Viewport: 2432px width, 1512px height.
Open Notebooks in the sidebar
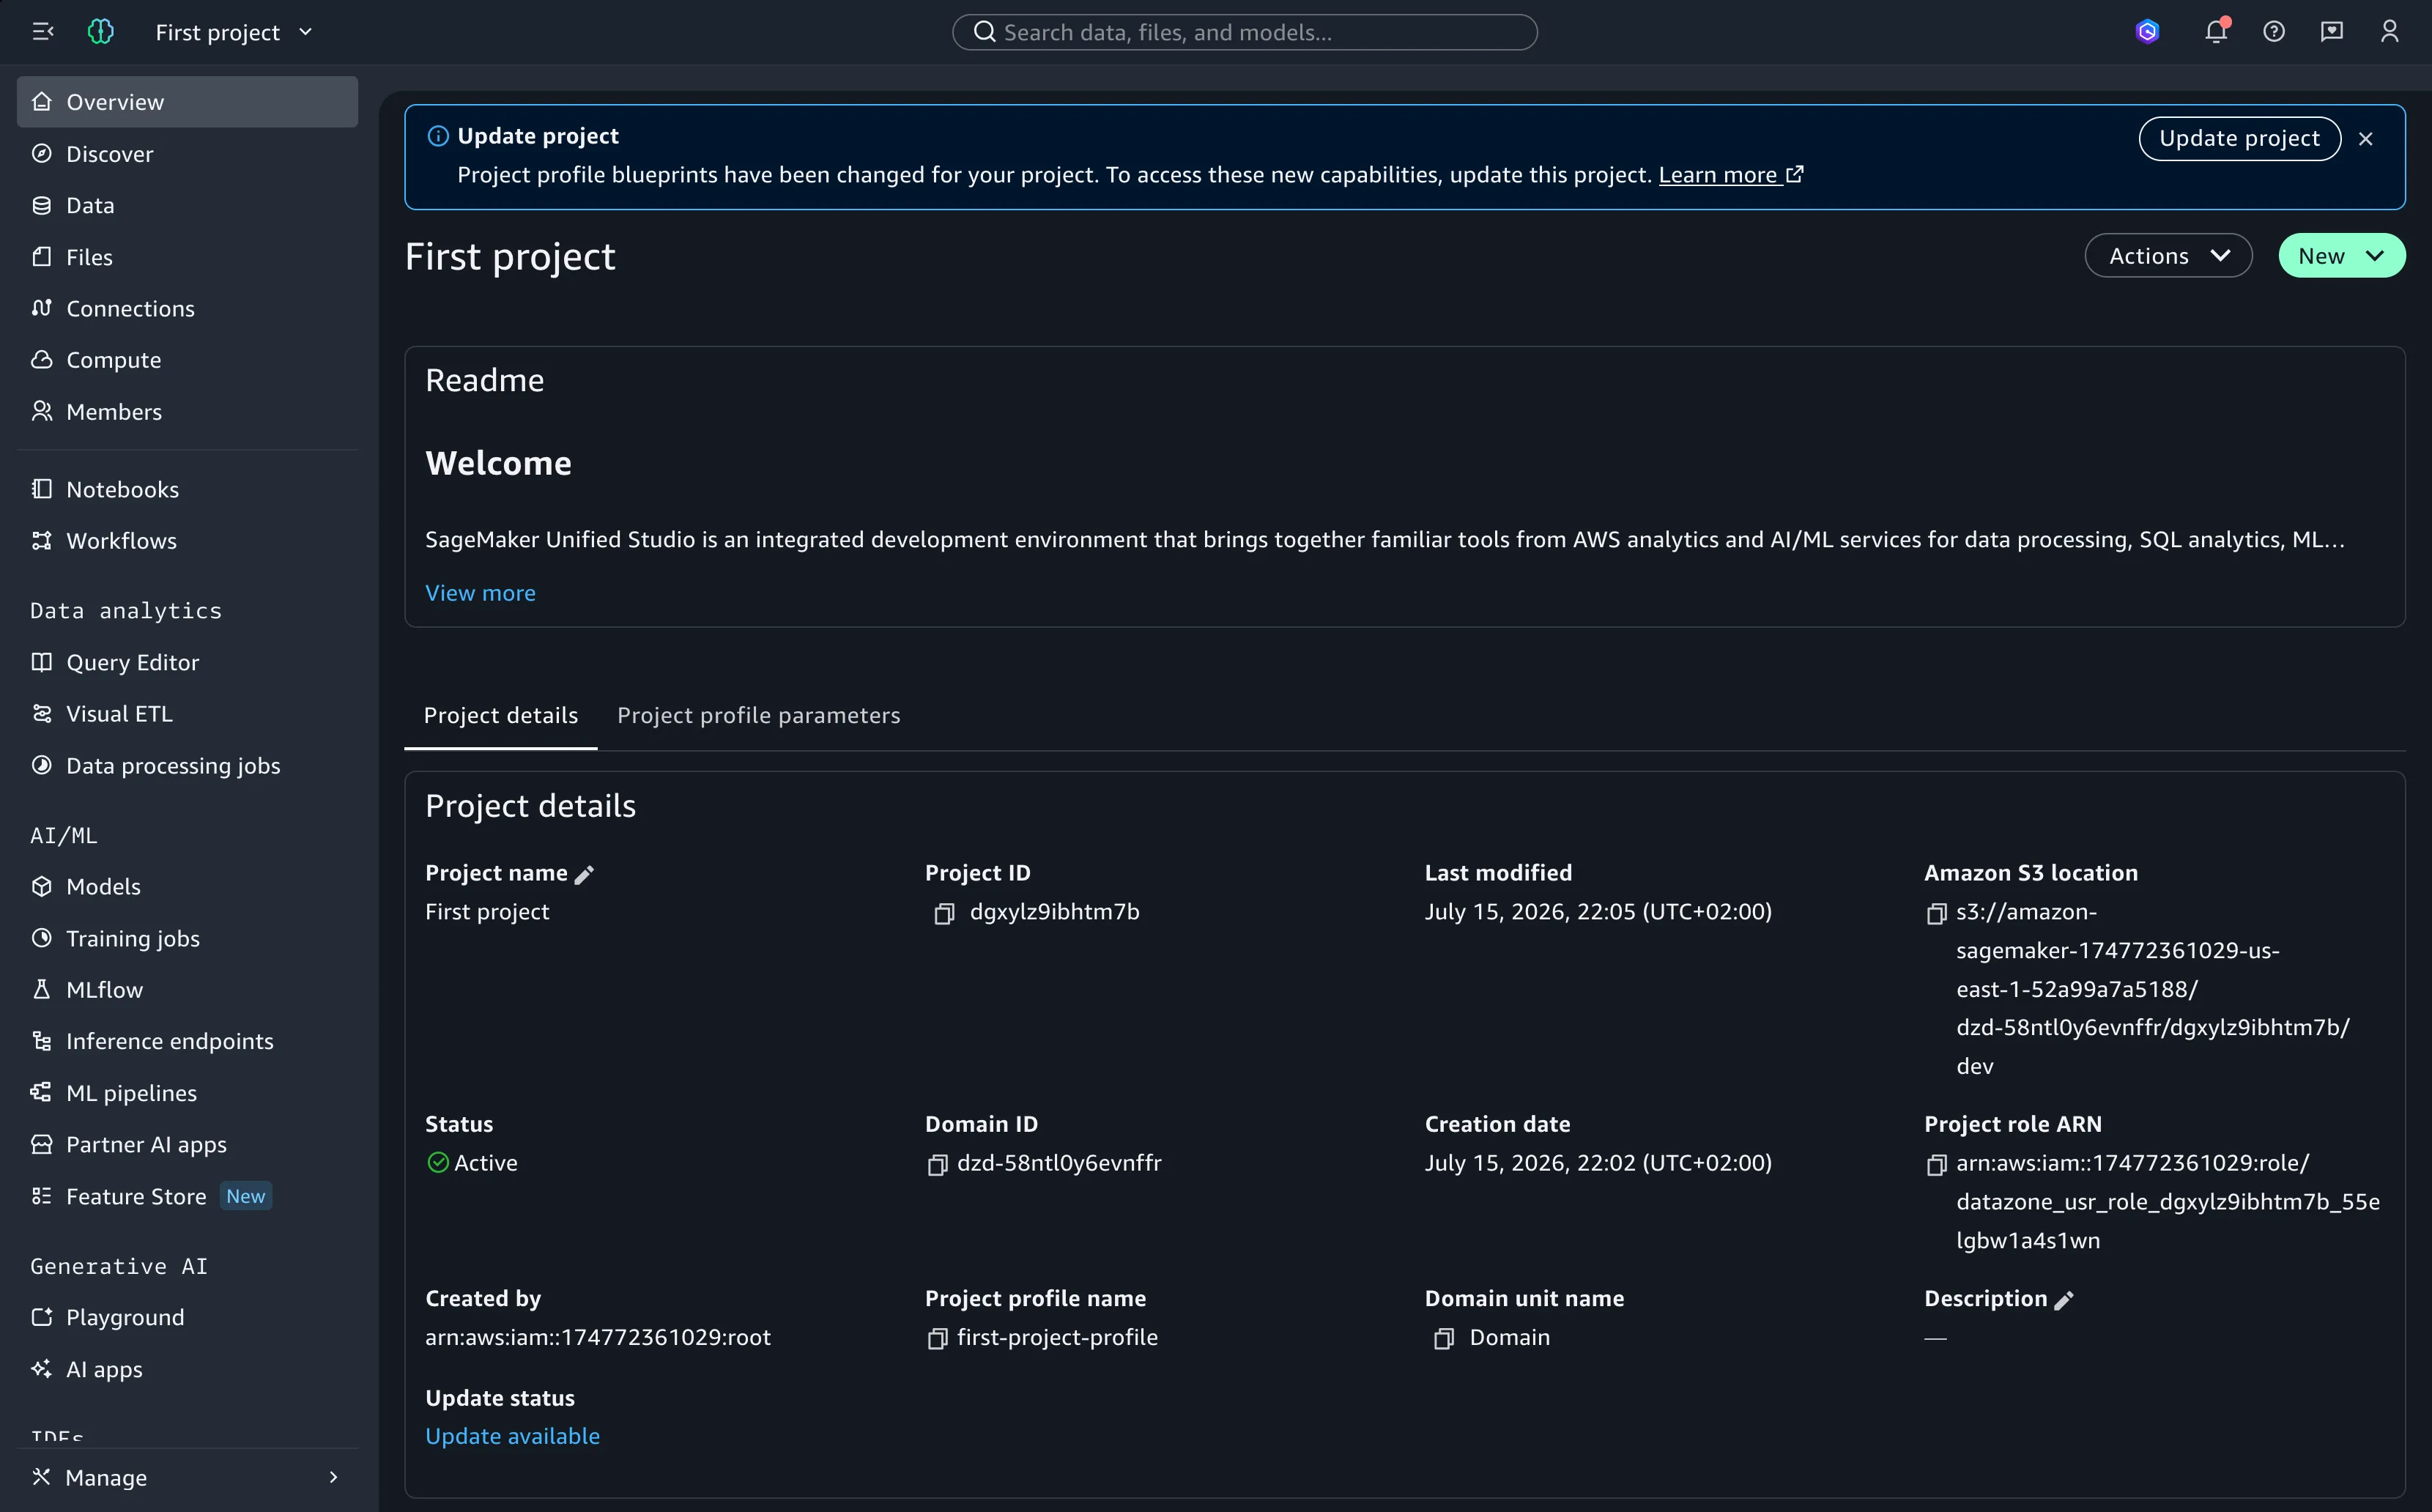[187, 489]
